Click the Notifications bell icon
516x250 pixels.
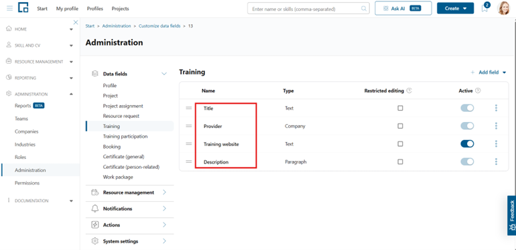click(x=94, y=208)
